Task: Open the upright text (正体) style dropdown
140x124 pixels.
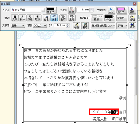Action: [132, 10]
